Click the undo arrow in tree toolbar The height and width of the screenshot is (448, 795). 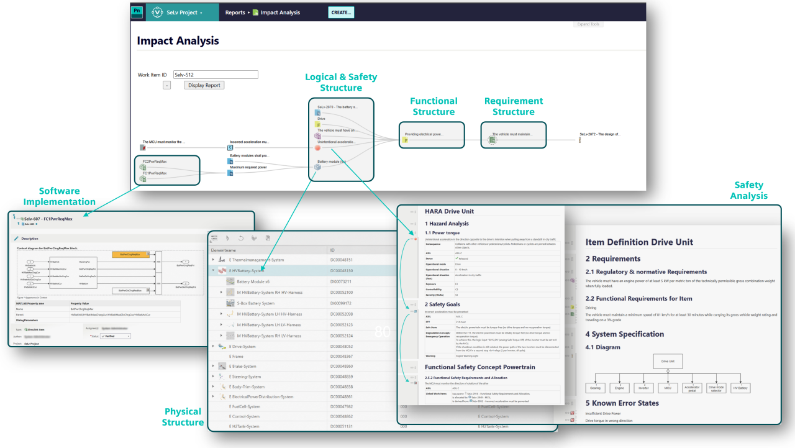240,237
